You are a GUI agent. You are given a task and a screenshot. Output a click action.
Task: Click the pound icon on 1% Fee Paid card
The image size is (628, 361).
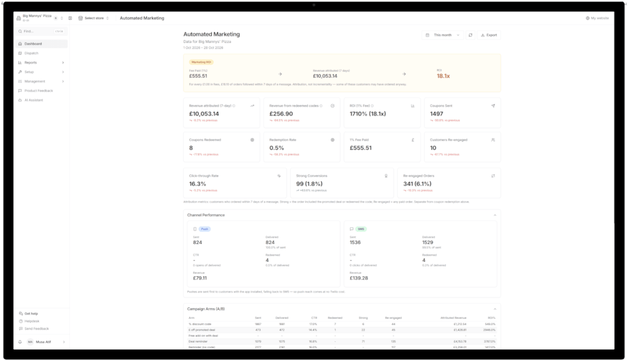point(413,140)
